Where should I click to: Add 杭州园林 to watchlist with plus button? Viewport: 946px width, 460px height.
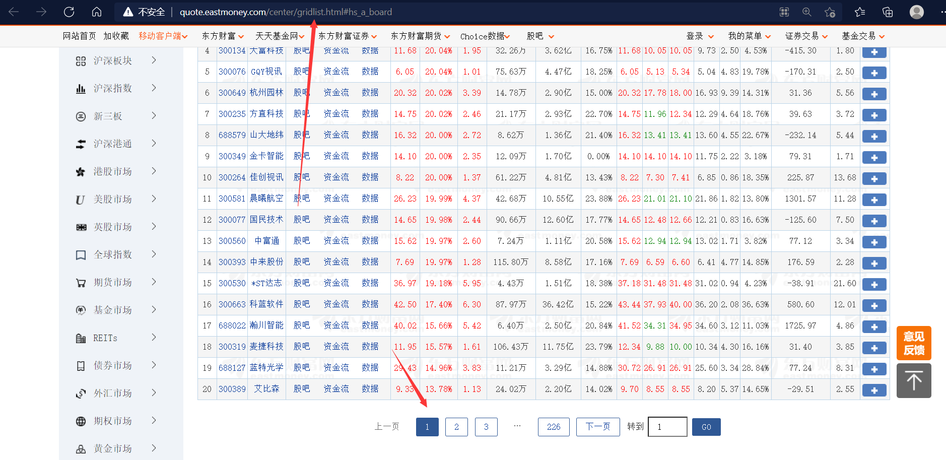(874, 94)
